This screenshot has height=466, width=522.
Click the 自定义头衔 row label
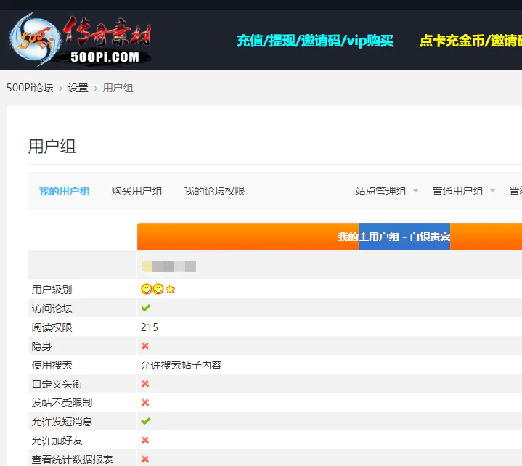(x=57, y=384)
